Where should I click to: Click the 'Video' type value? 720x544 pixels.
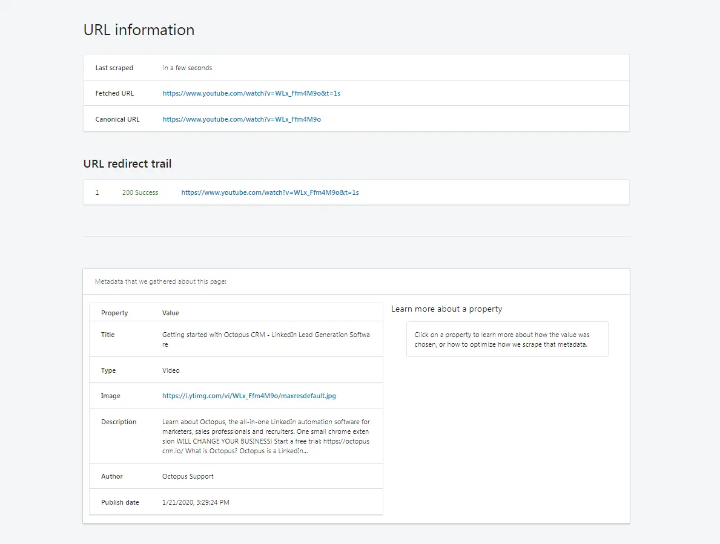(171, 370)
